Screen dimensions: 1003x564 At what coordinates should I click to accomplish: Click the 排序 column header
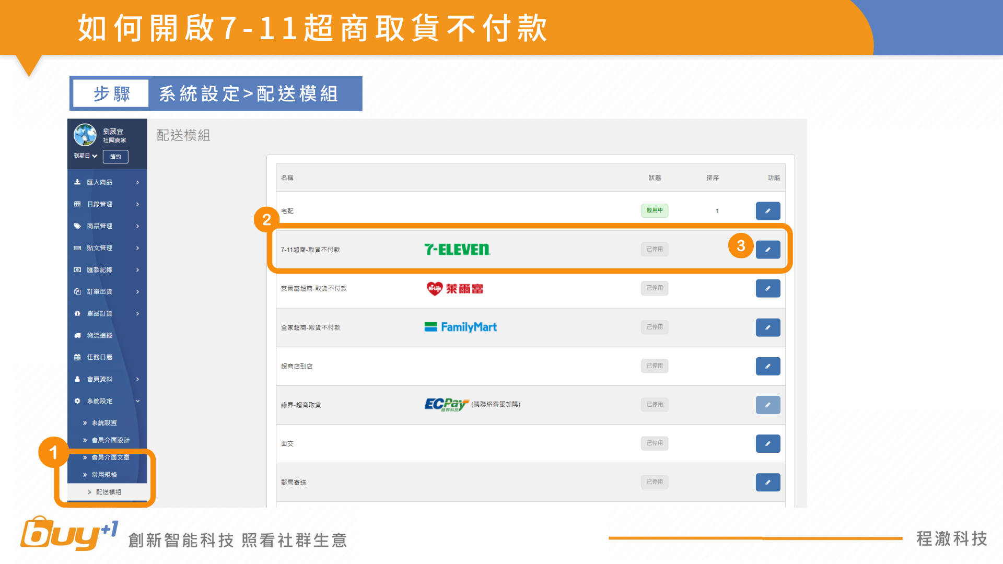coord(713,178)
